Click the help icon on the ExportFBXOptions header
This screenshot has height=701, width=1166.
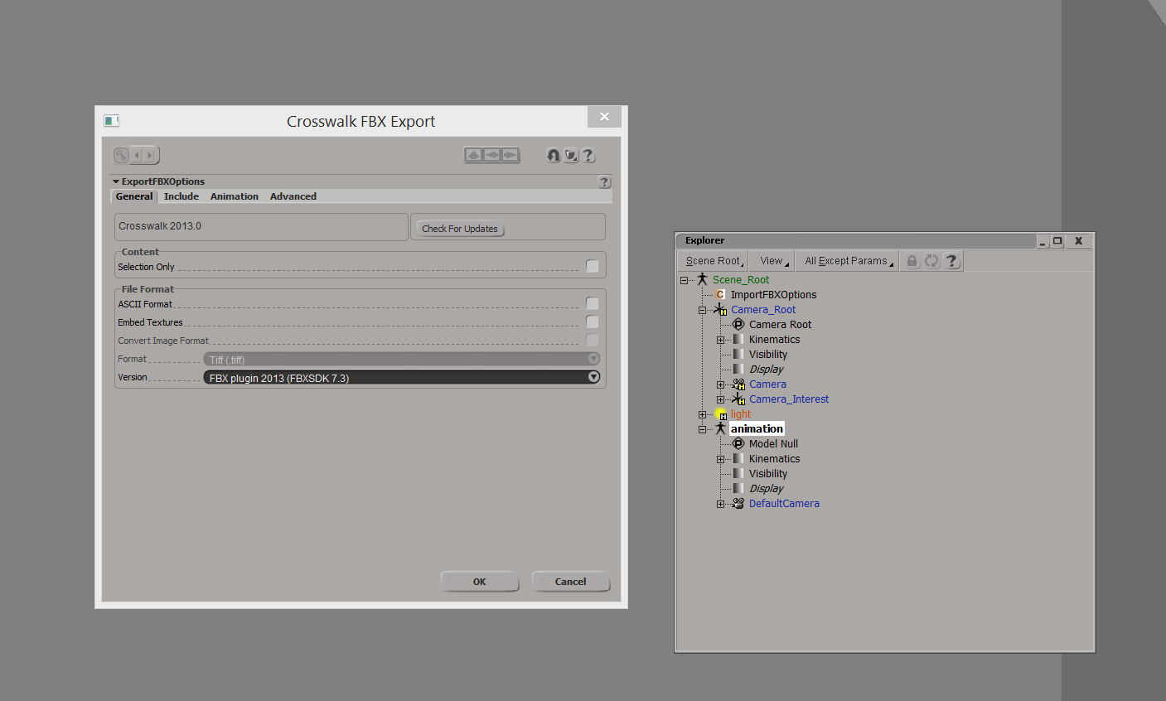pyautogui.click(x=604, y=182)
